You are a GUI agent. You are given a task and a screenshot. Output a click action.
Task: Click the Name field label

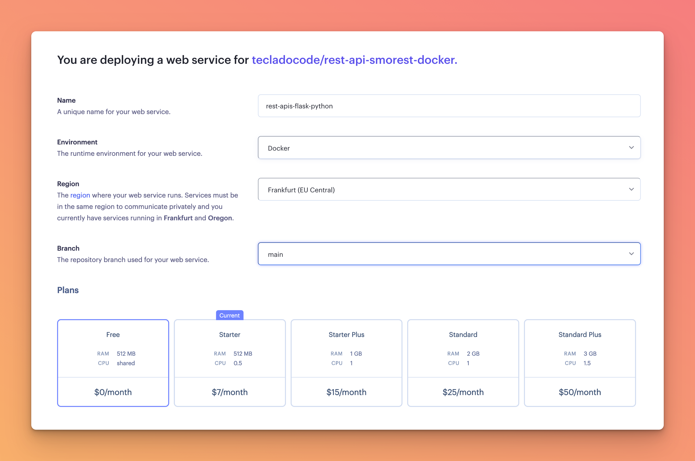[x=66, y=100]
